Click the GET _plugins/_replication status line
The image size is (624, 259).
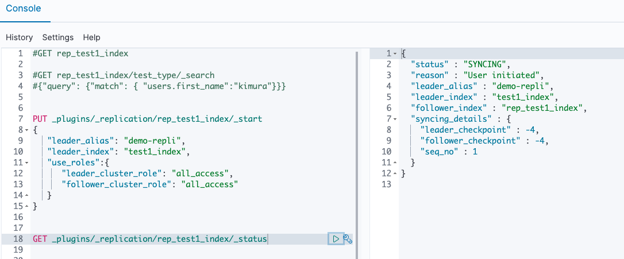[150, 239]
